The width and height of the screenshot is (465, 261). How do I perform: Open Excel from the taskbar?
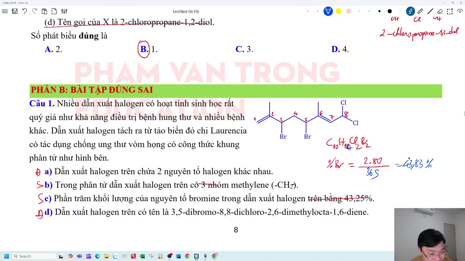(142, 256)
